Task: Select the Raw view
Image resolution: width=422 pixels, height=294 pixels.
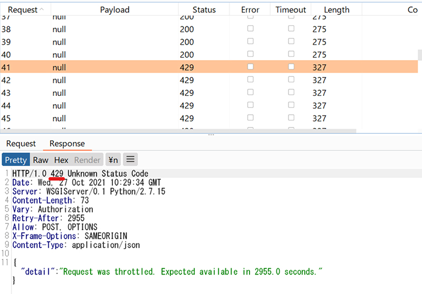Action: click(x=41, y=160)
